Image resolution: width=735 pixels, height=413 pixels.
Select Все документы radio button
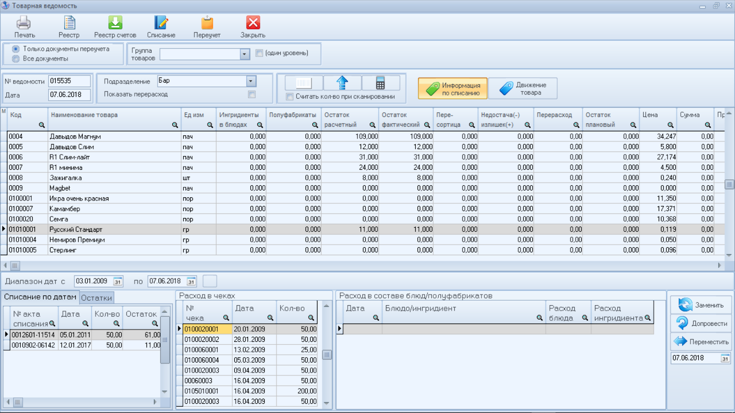click(x=16, y=59)
